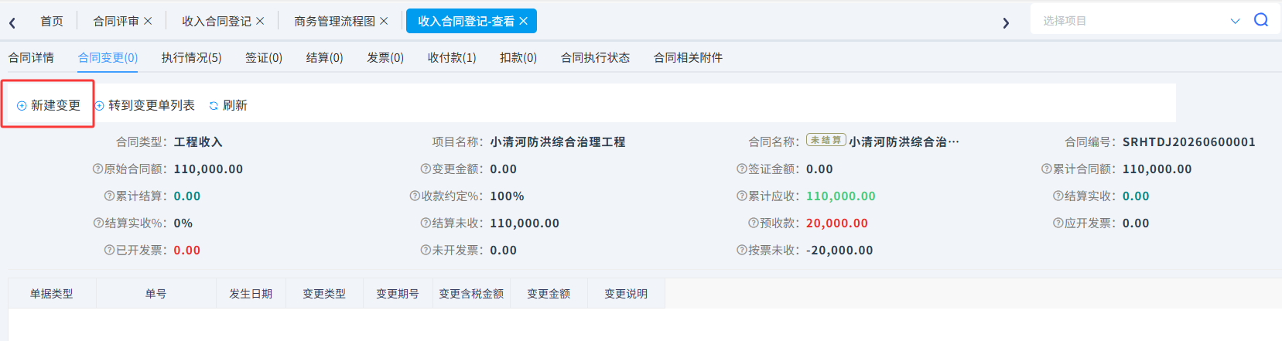Screen dimensions: 1282x341
Task: Open the 合同详情 sub-tab
Action: pos(31,57)
